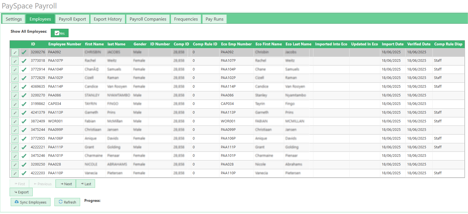Edit employee CAP034 using the pencil icon
Viewport: 468px width, 214px height.
click(15, 104)
